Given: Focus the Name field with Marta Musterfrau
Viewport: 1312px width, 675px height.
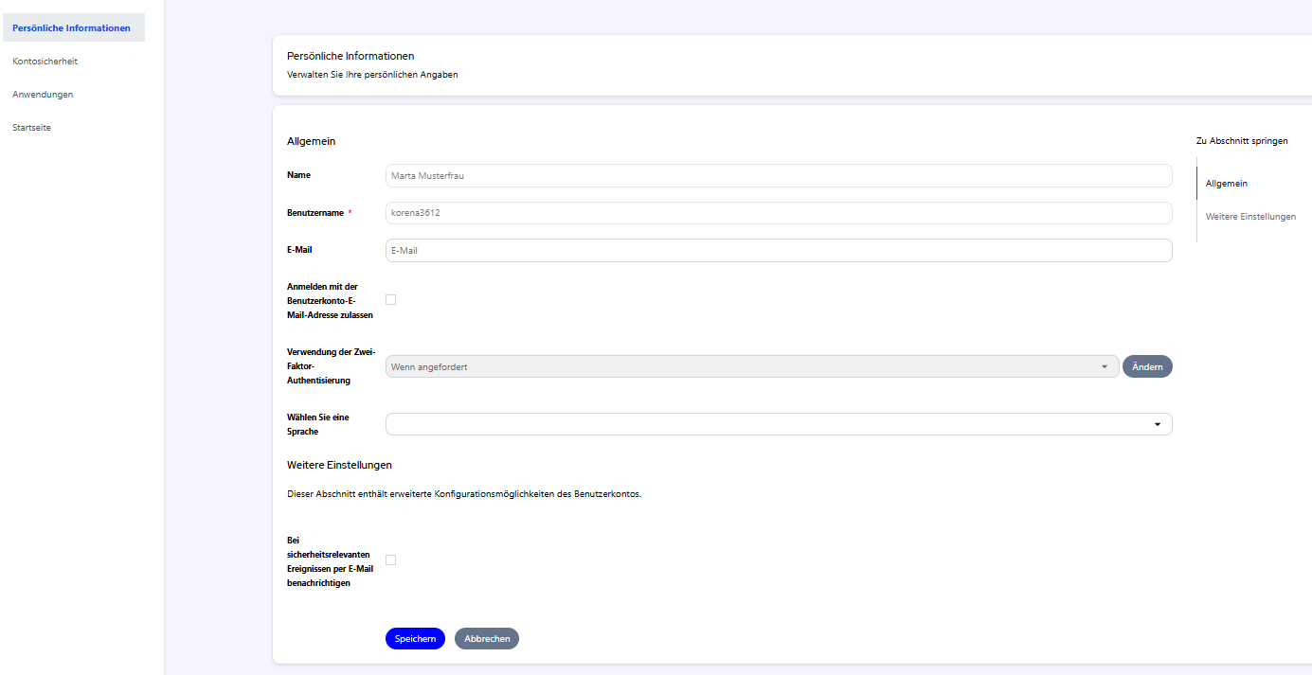Looking at the screenshot, I should (778, 176).
